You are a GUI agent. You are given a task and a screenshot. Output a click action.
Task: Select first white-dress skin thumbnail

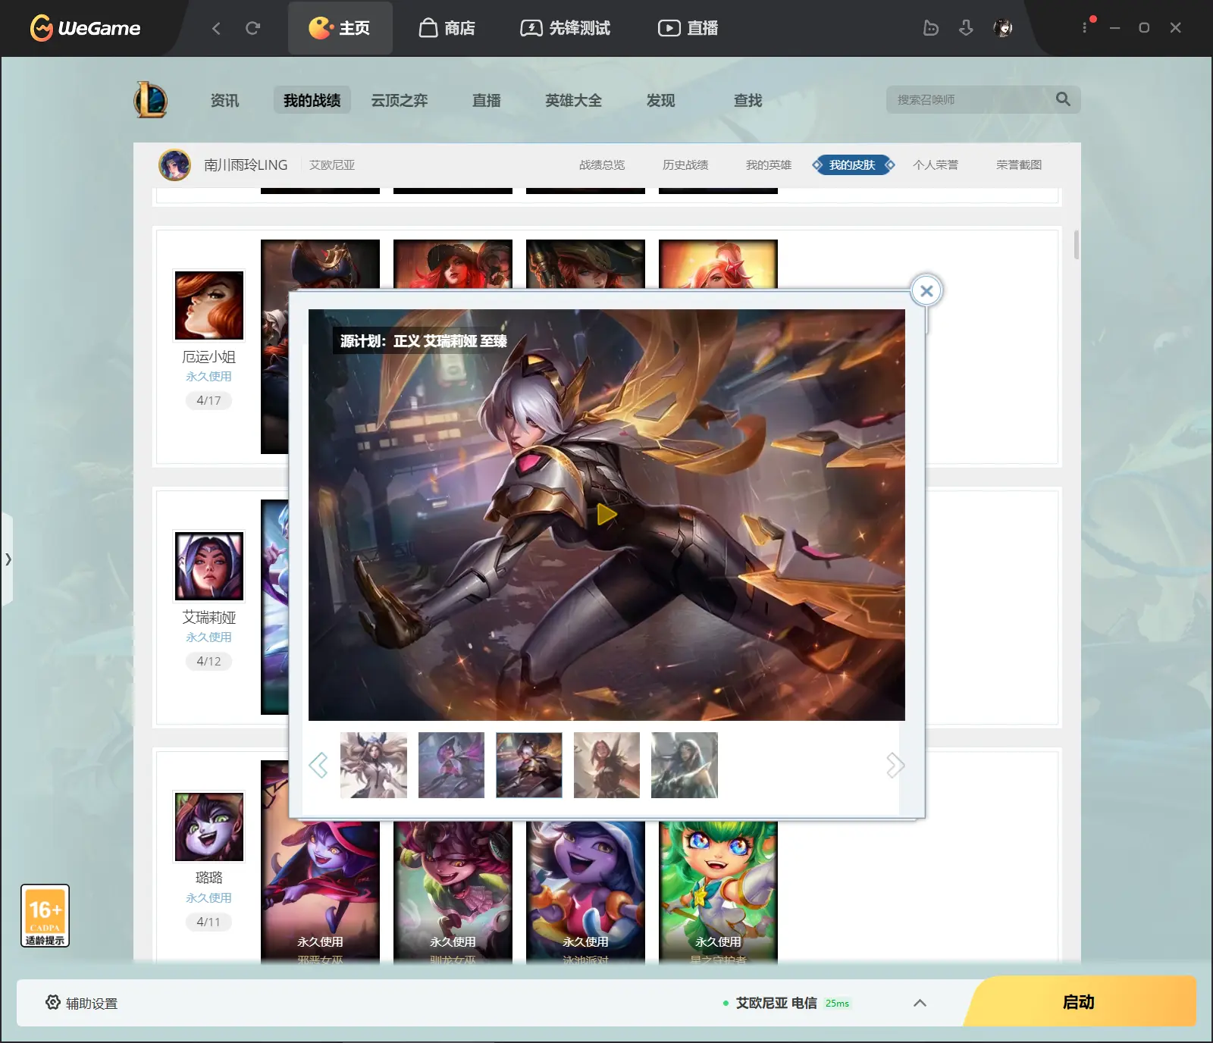point(374,765)
